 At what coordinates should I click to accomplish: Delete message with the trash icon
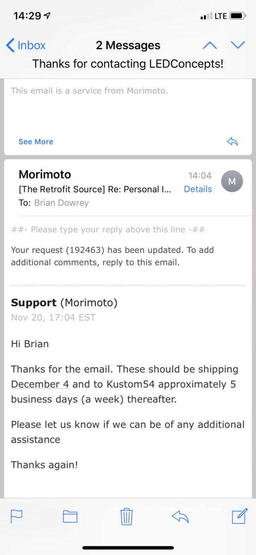point(126,516)
